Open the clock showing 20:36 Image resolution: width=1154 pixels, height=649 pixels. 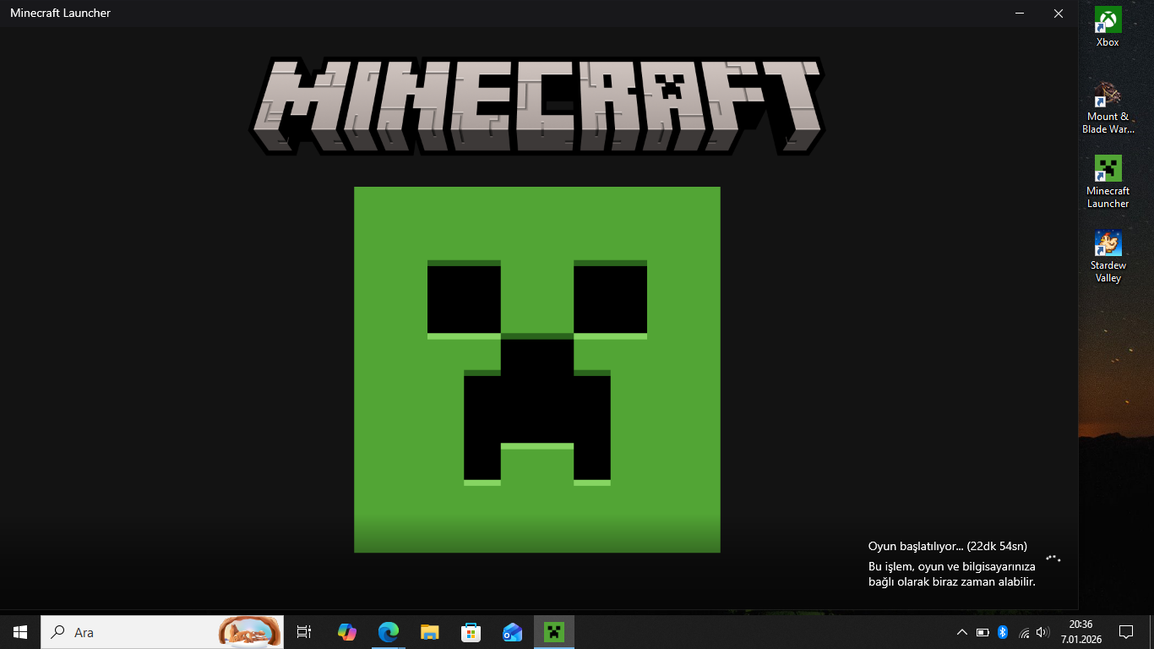tap(1081, 632)
